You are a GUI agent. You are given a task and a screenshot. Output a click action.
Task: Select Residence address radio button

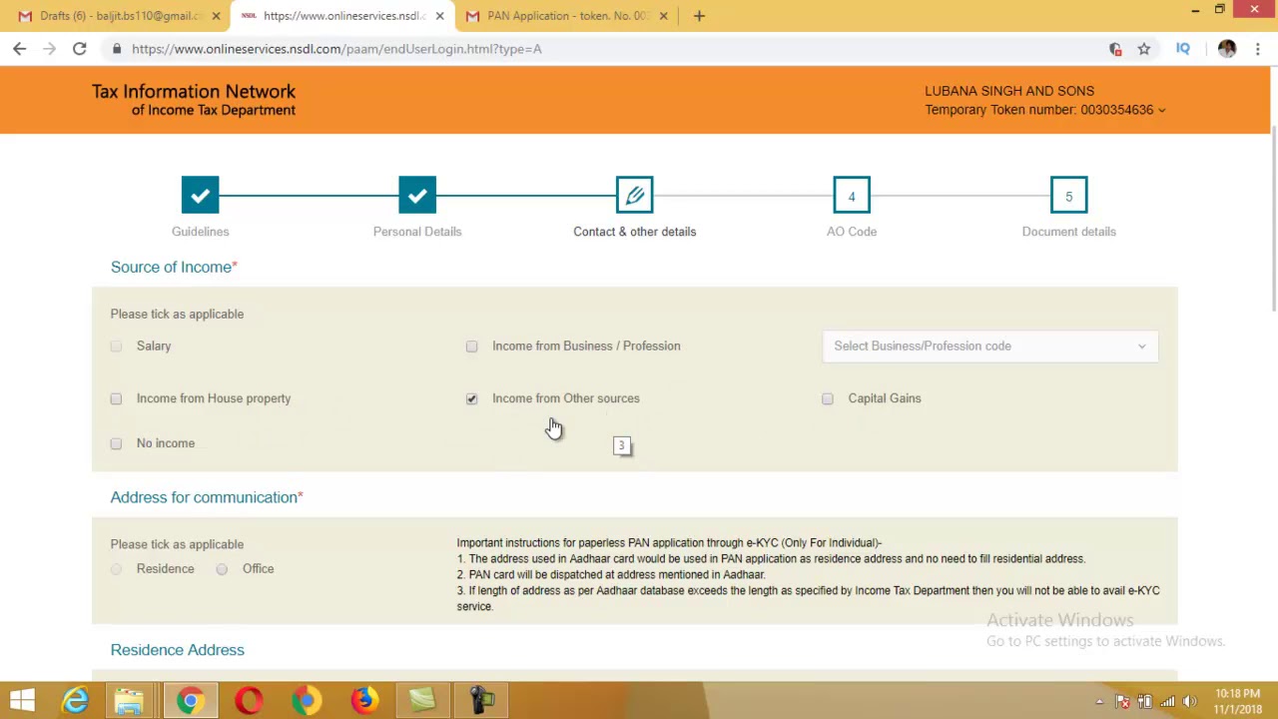[x=116, y=569]
